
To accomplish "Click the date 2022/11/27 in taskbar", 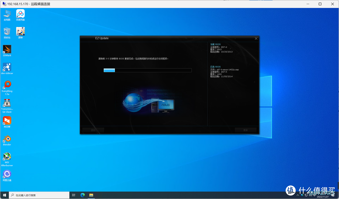I will click(x=323, y=197).
